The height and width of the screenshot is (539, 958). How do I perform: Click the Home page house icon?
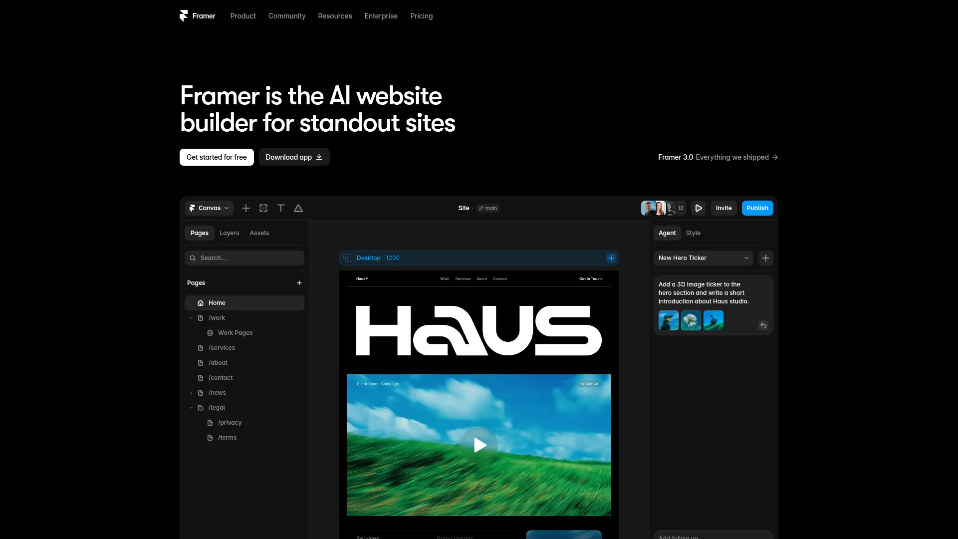click(x=201, y=303)
